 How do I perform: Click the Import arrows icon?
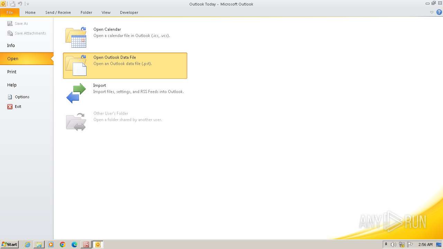76,93
